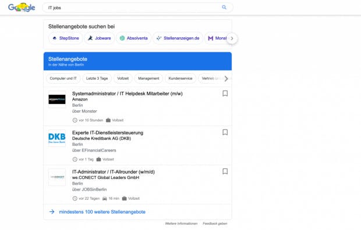361x230 pixels.
Task: Open Stellenanzeigen.de site chip
Action: [178, 38]
